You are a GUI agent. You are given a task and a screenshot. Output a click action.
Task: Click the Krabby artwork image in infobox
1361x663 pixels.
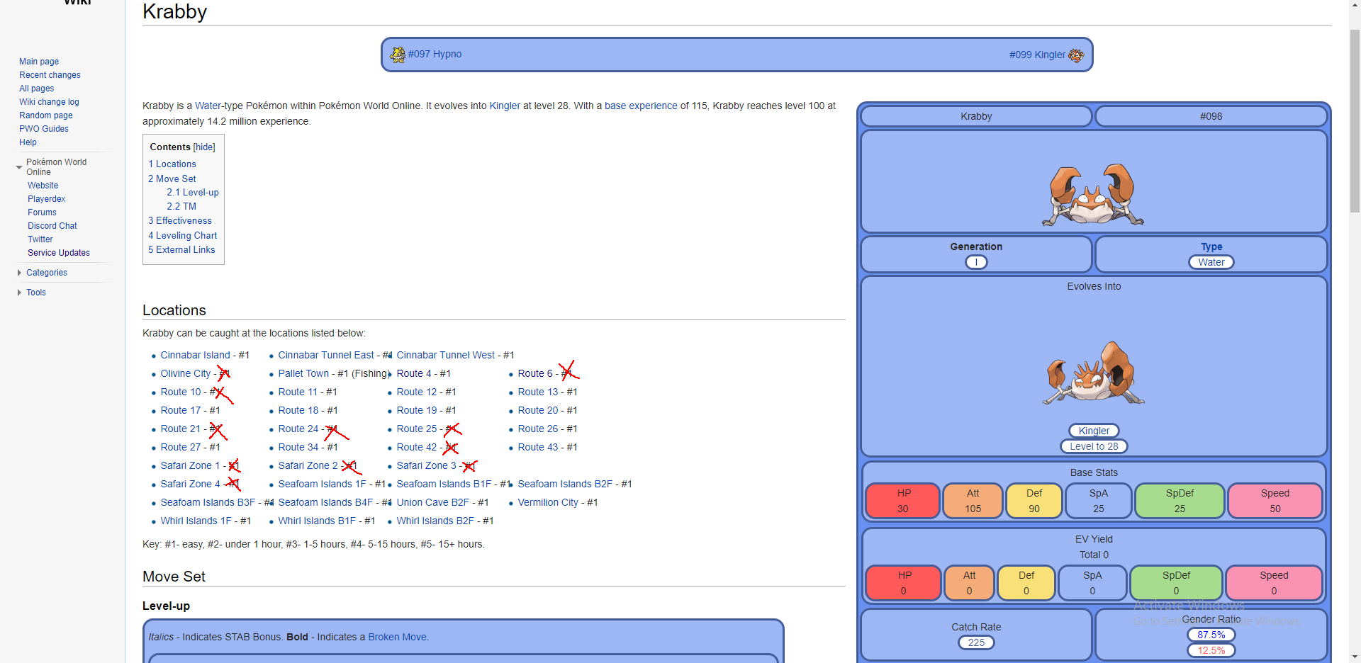click(x=1093, y=194)
